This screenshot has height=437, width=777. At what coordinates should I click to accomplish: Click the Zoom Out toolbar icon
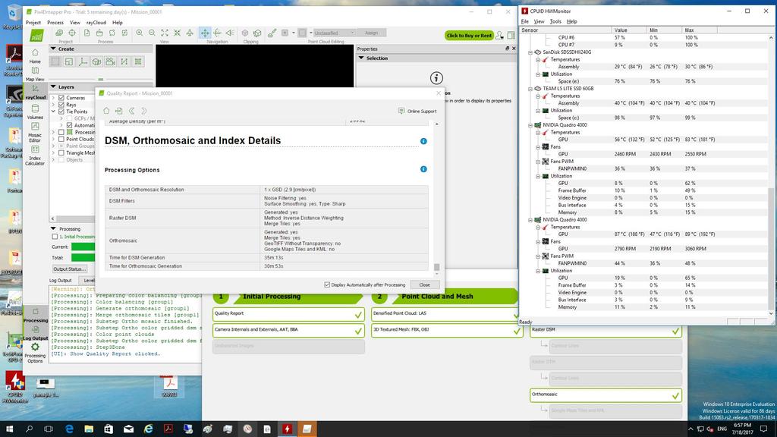(152, 33)
